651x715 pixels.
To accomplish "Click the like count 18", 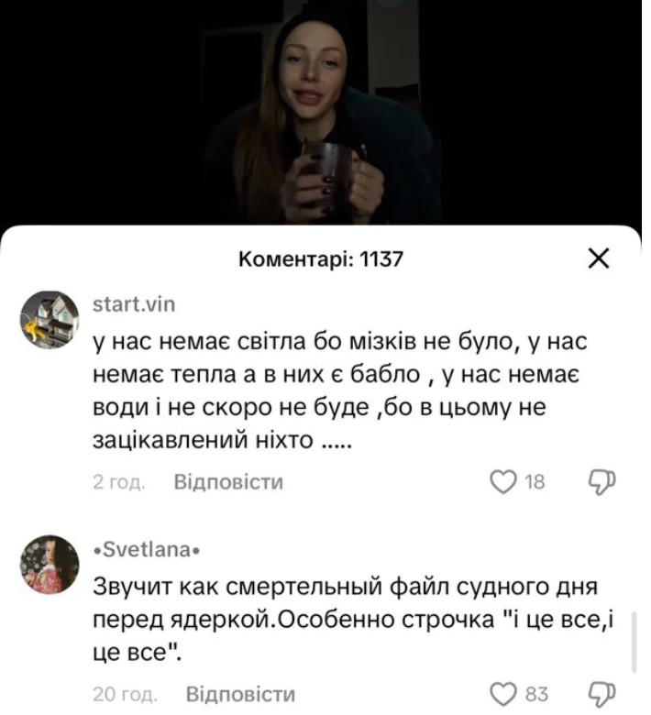I will [x=535, y=482].
